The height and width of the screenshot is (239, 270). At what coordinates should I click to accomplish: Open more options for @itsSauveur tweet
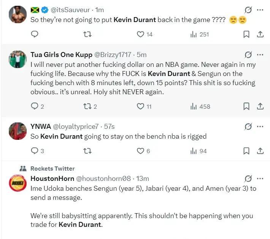260,10
